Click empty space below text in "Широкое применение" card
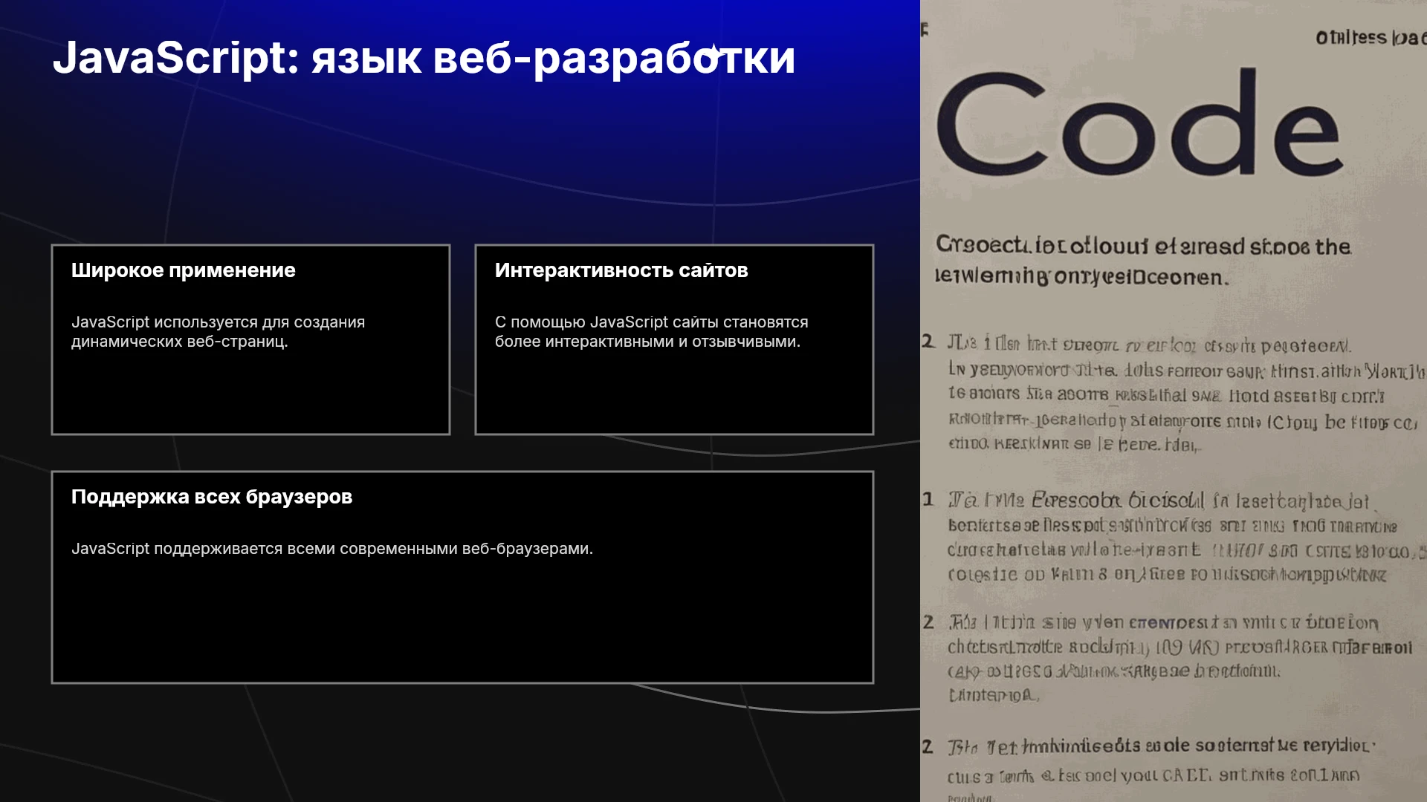 [250, 394]
